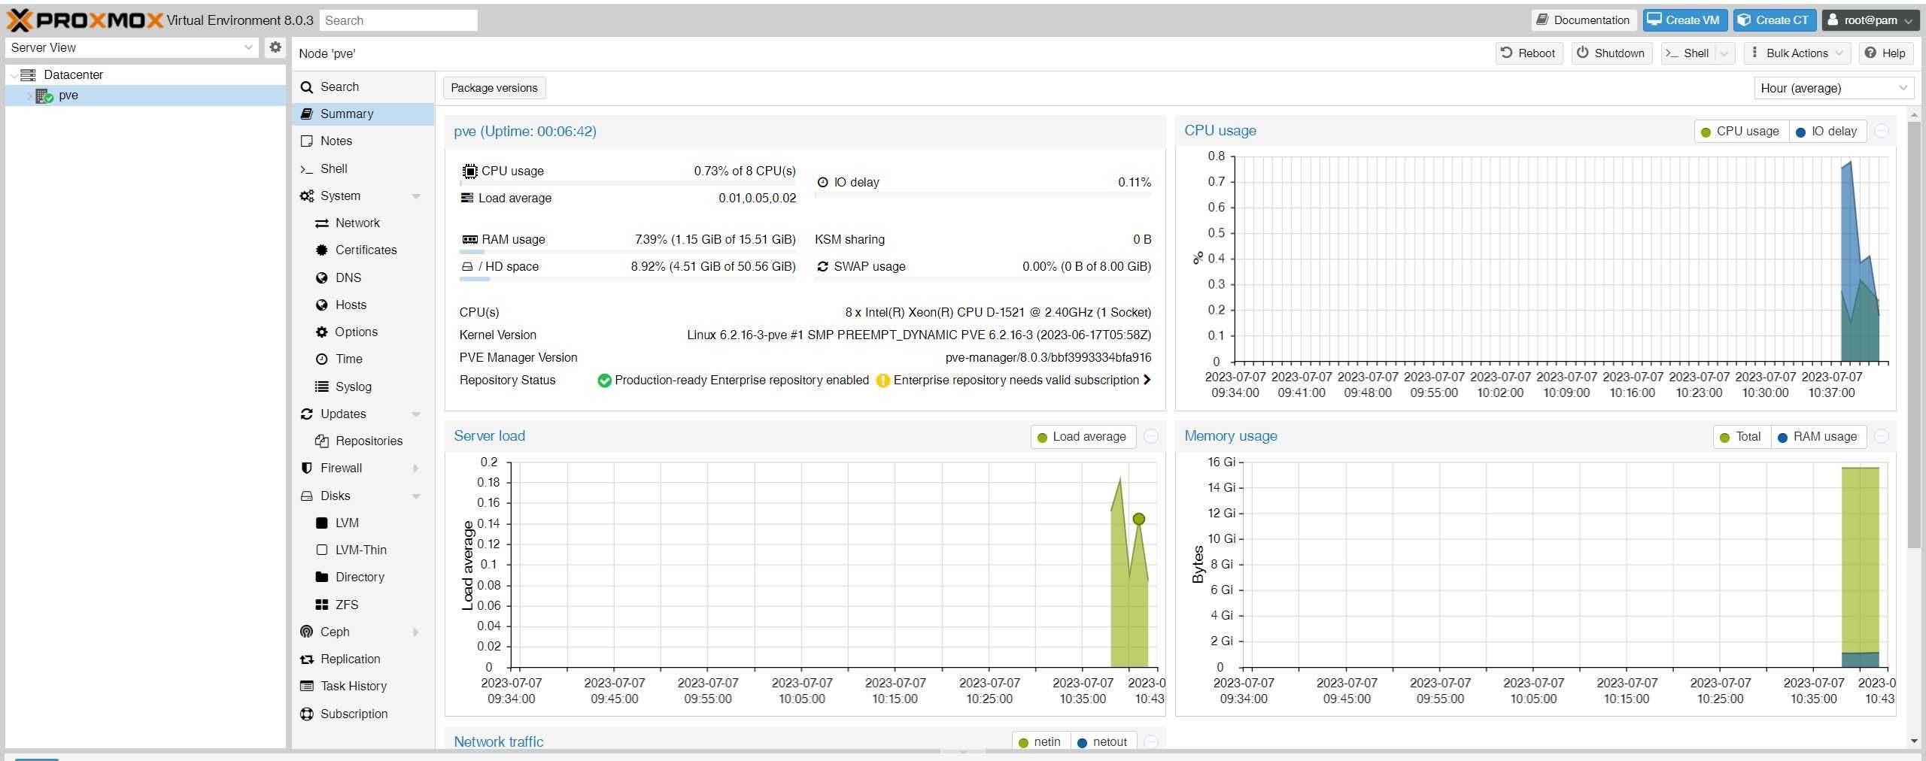Toggle the Total memory legend series
Image resolution: width=1926 pixels, height=761 pixels.
pos(1741,437)
